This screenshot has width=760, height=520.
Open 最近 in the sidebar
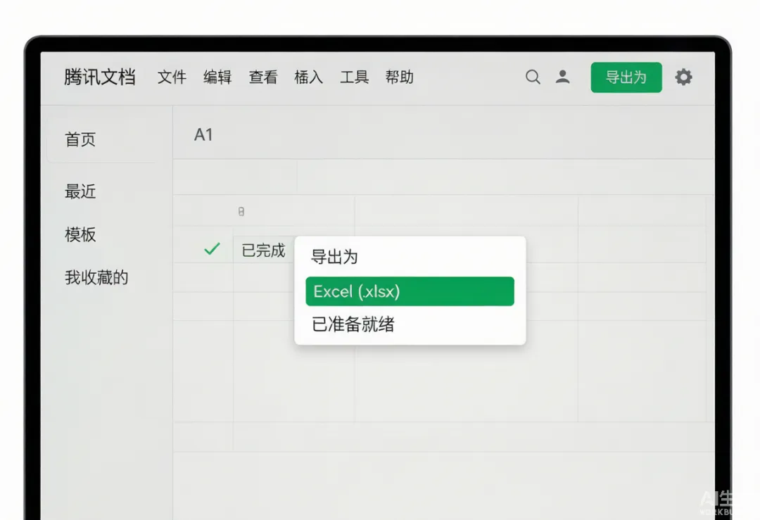pyautogui.click(x=80, y=191)
